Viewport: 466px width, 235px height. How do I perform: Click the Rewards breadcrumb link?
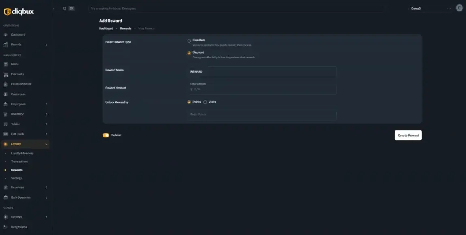point(126,28)
